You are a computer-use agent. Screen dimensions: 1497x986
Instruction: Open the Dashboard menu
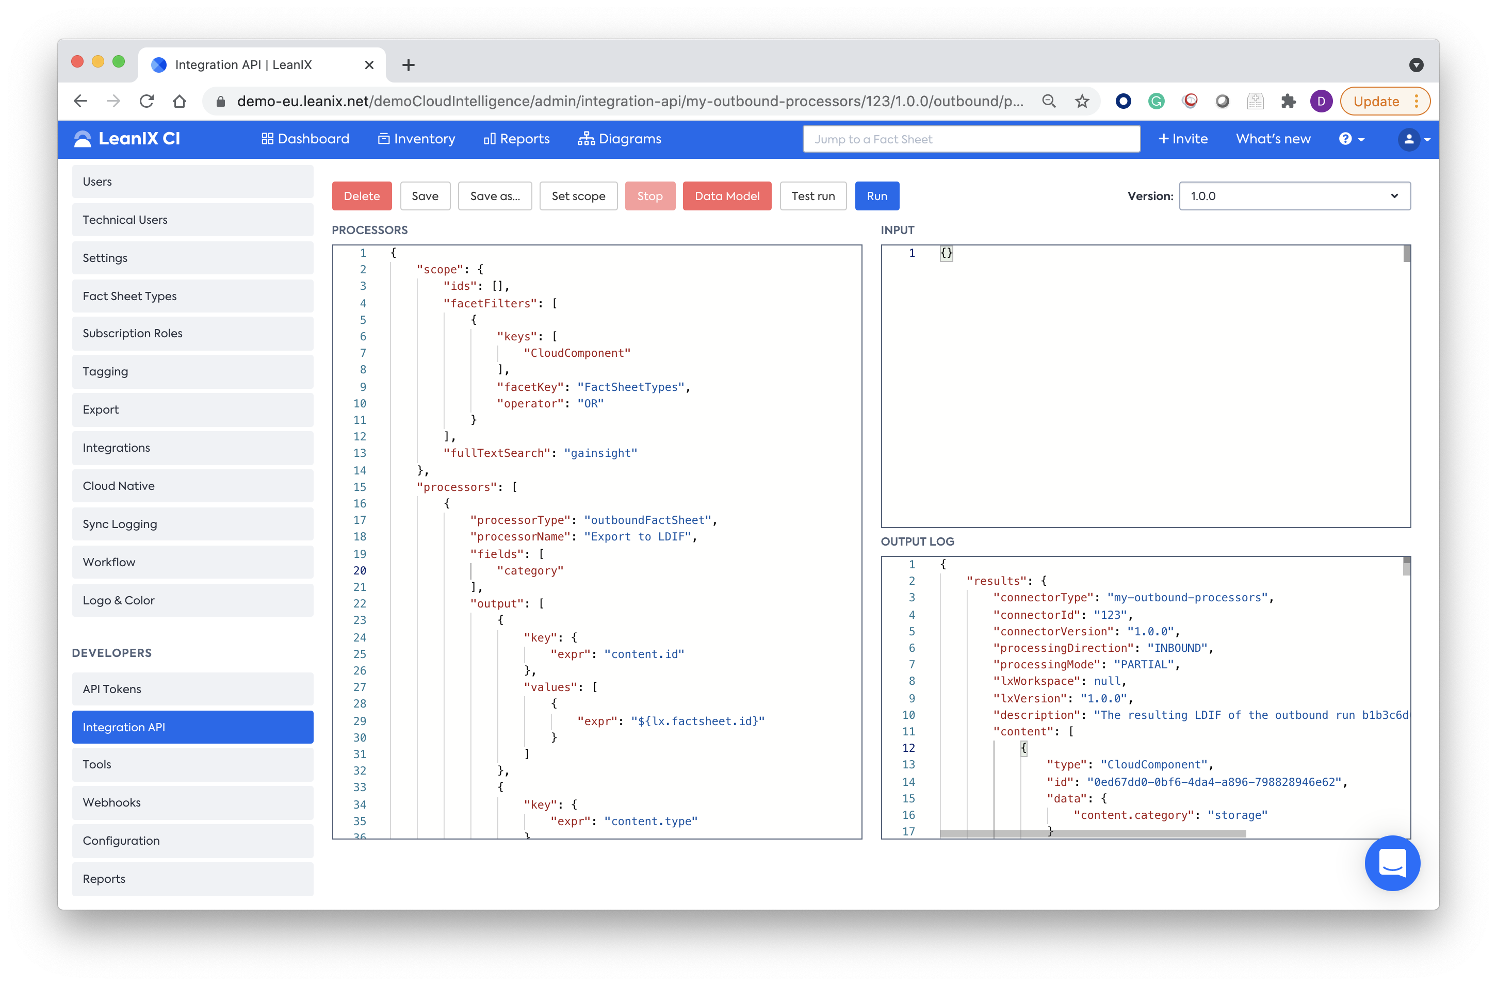point(305,139)
